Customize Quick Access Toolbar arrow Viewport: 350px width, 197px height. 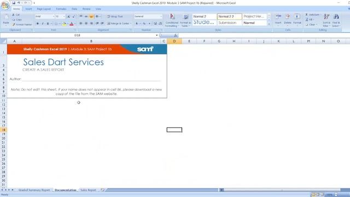34,3
